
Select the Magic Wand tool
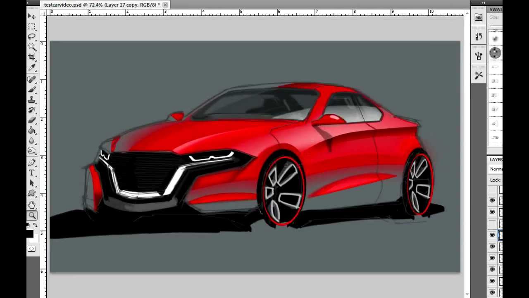pos(32,47)
